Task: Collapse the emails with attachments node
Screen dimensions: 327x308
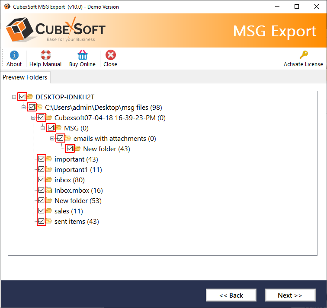Action: click(53, 138)
